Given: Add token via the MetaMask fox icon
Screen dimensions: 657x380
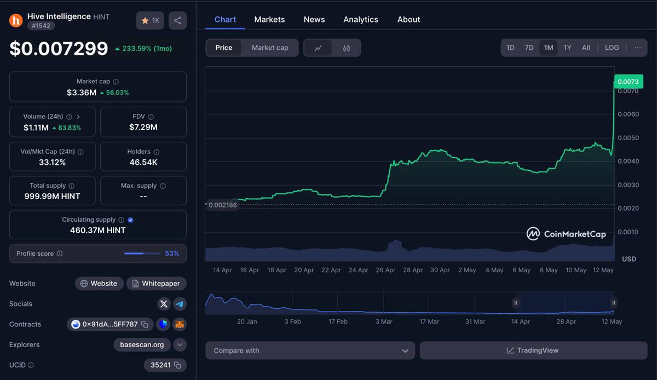Looking at the screenshot, I should 179,324.
